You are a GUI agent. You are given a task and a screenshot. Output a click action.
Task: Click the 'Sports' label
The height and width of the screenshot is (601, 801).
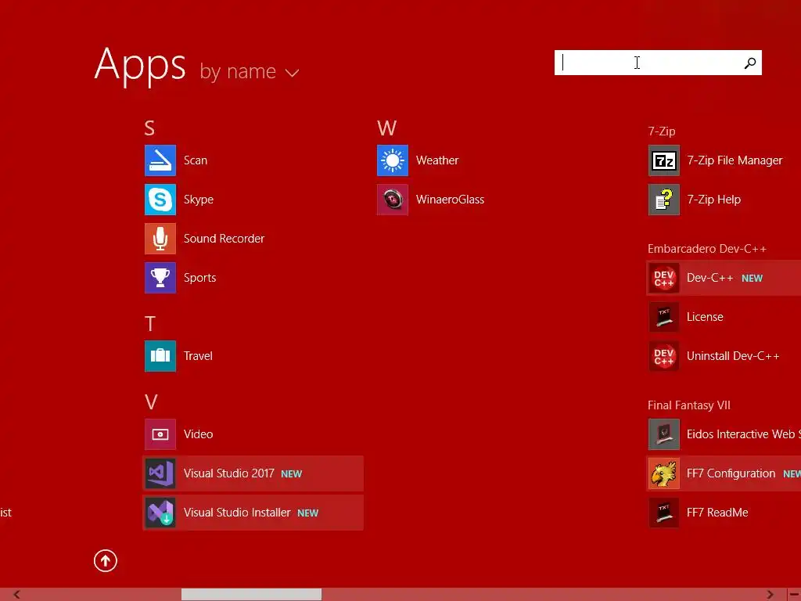pos(199,278)
